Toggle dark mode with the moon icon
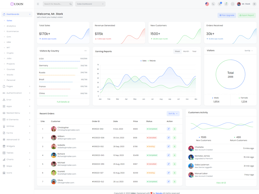 coord(213,4)
